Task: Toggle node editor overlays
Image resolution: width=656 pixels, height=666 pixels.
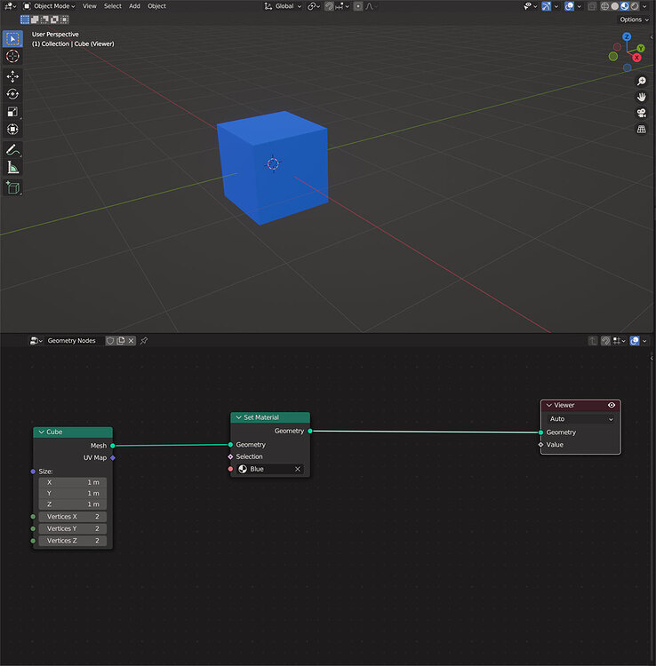Action: 635,341
